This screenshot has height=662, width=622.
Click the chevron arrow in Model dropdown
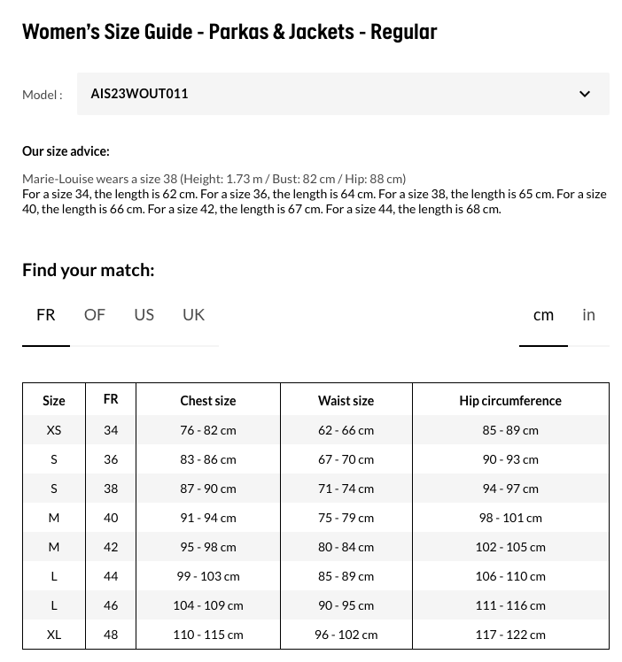click(x=585, y=94)
